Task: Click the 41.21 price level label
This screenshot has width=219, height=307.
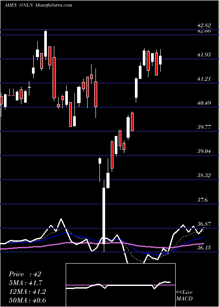Action: click(204, 79)
